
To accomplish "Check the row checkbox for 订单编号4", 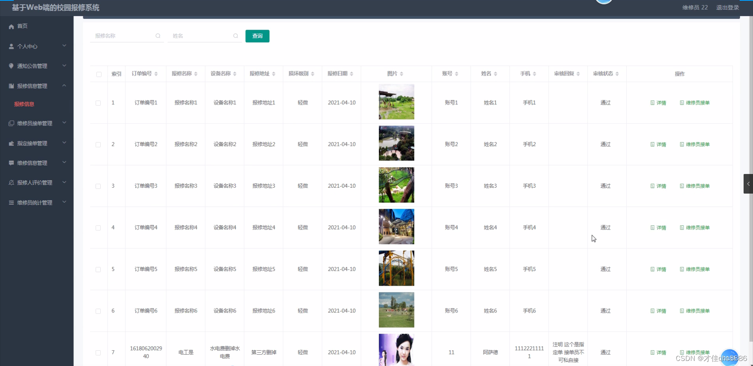I will click(98, 228).
